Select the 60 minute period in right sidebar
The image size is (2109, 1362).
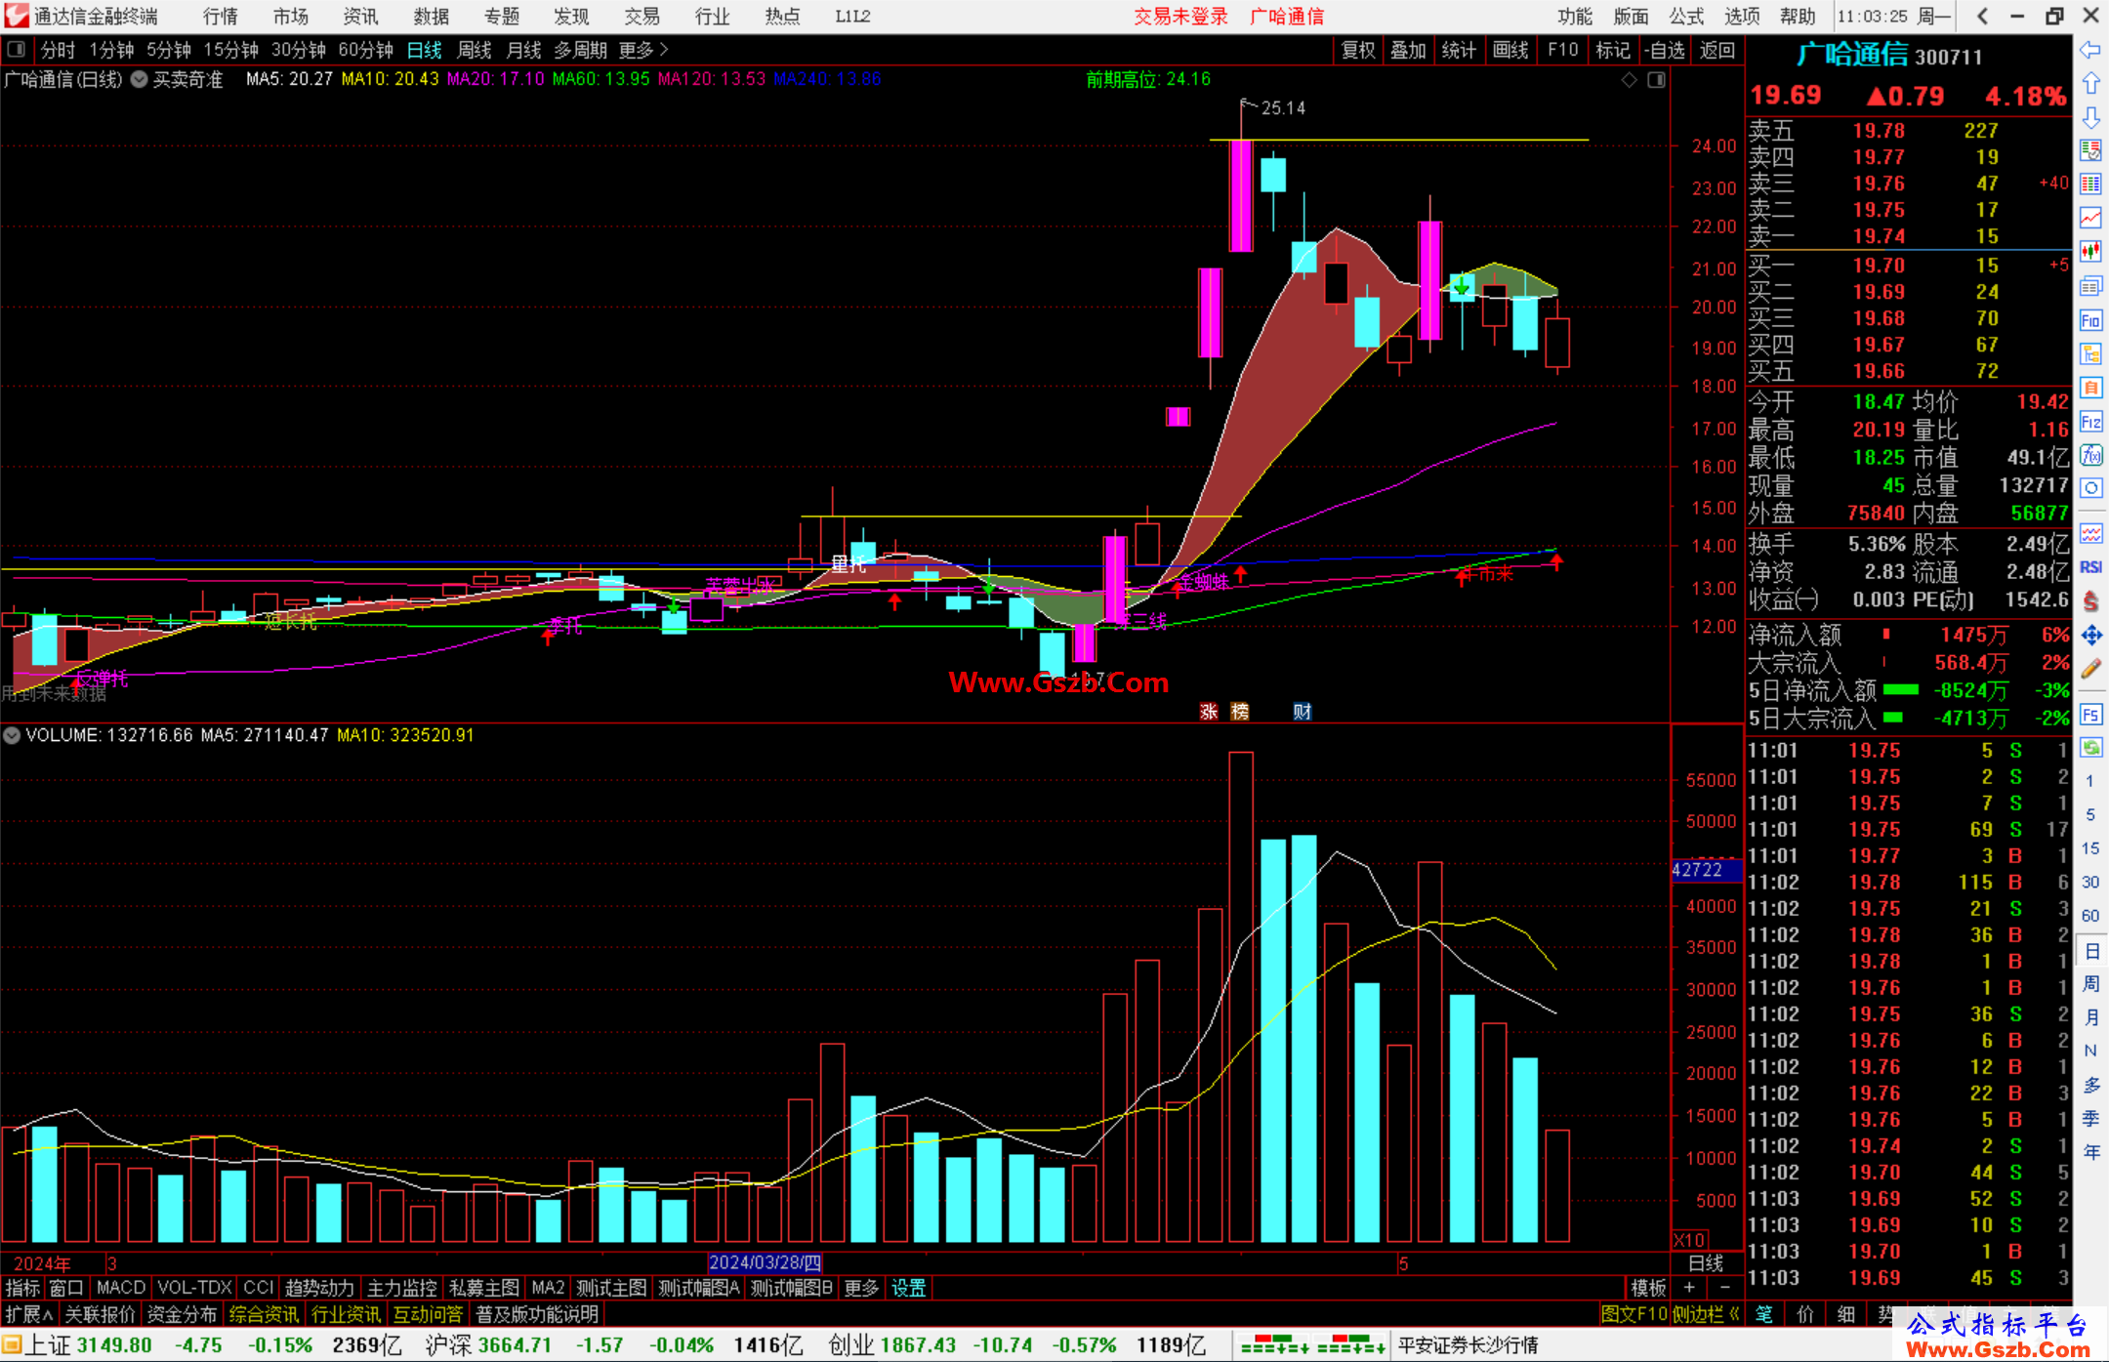click(x=2090, y=916)
